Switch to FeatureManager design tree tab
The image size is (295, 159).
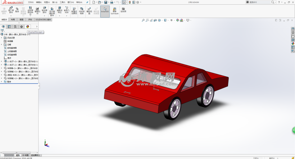[x=3, y=27]
